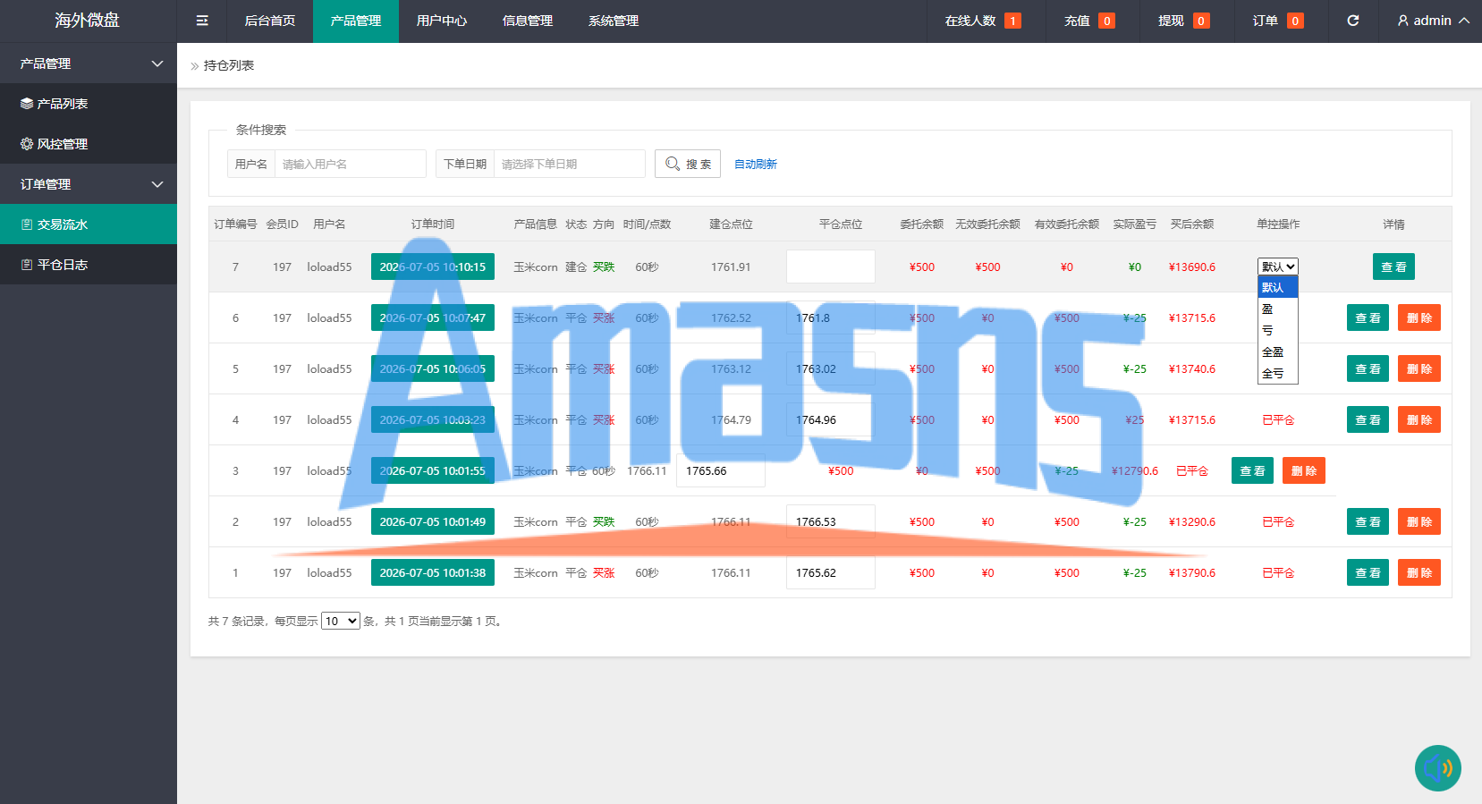1482x804 pixels.
Task: Click the 持仓列表 breadcrumb
Action: click(229, 65)
